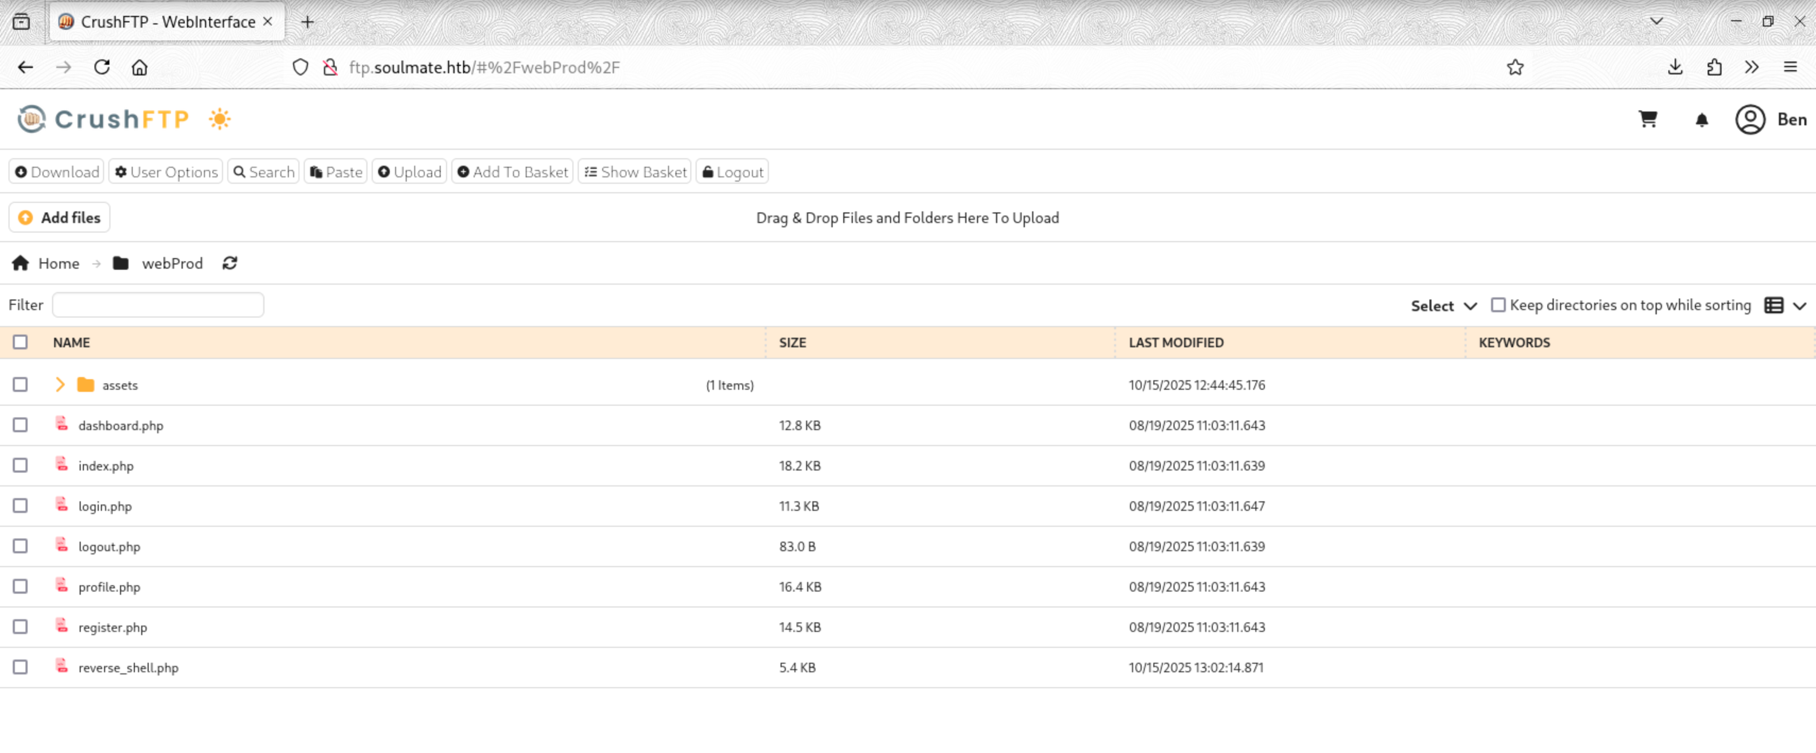Go to the browser home page
This screenshot has height=753, width=1816.
[x=140, y=67]
